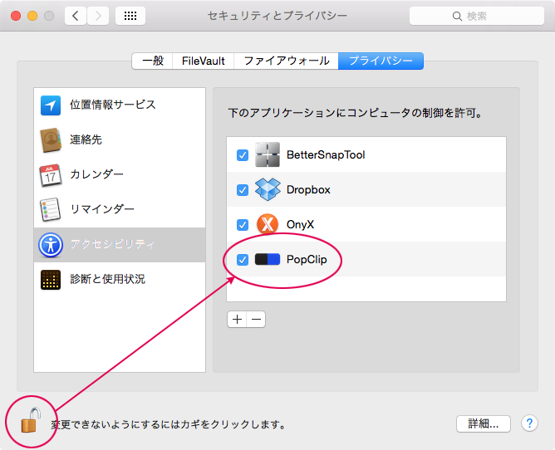Go back with the left chevron
The width and height of the screenshot is (555, 450).
coord(76,16)
